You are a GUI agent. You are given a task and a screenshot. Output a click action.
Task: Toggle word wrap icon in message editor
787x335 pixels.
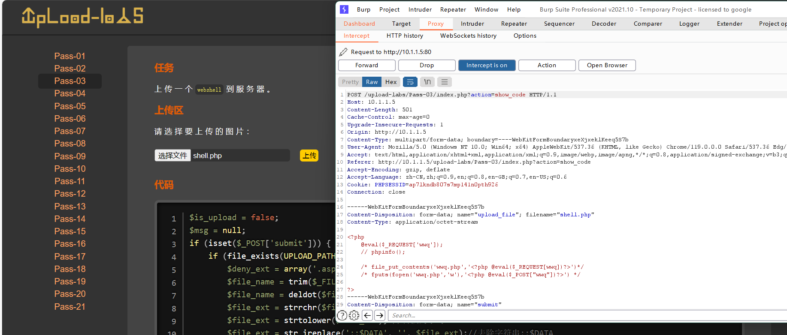[410, 82]
